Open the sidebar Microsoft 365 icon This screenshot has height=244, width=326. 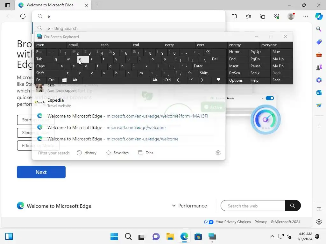(319, 80)
